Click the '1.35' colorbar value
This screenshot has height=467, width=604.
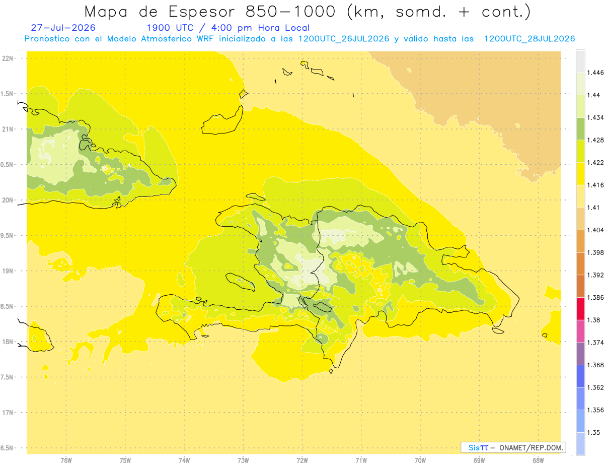(x=593, y=433)
